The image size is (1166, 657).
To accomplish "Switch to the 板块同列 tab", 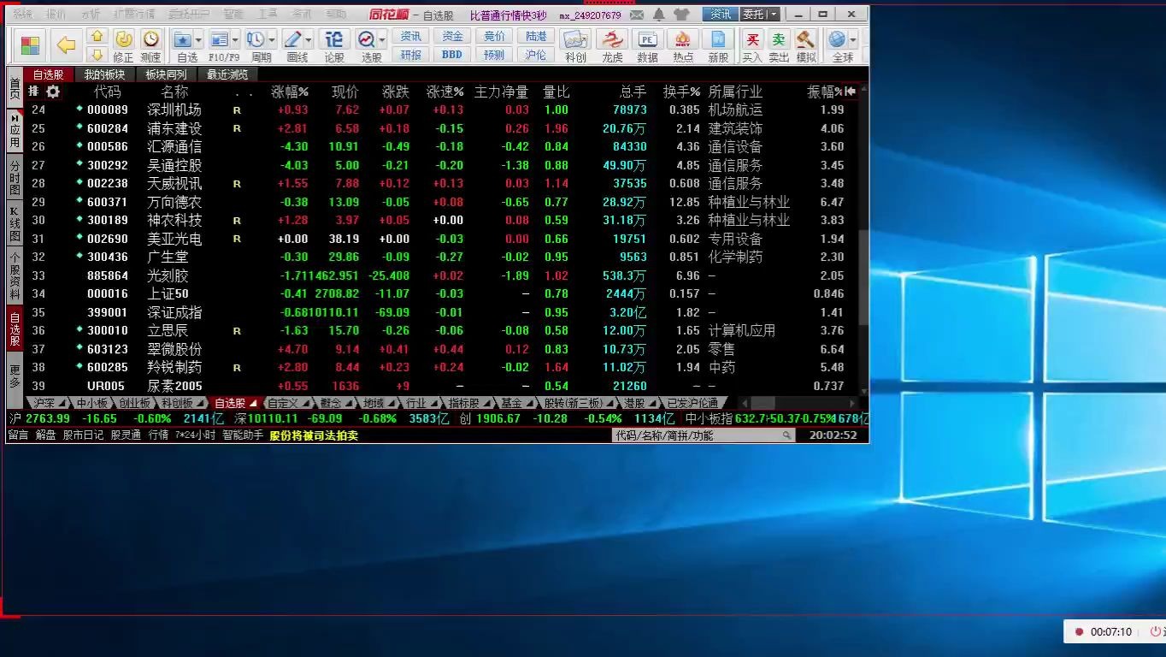I will [x=166, y=75].
